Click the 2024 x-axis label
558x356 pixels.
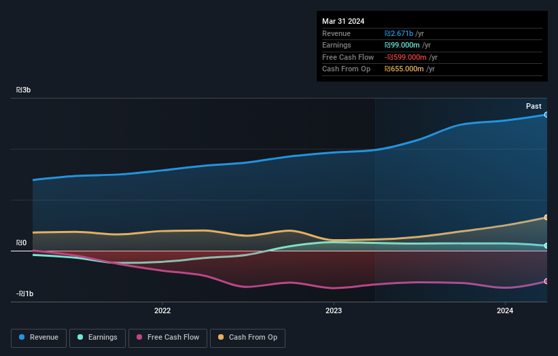[x=505, y=310]
